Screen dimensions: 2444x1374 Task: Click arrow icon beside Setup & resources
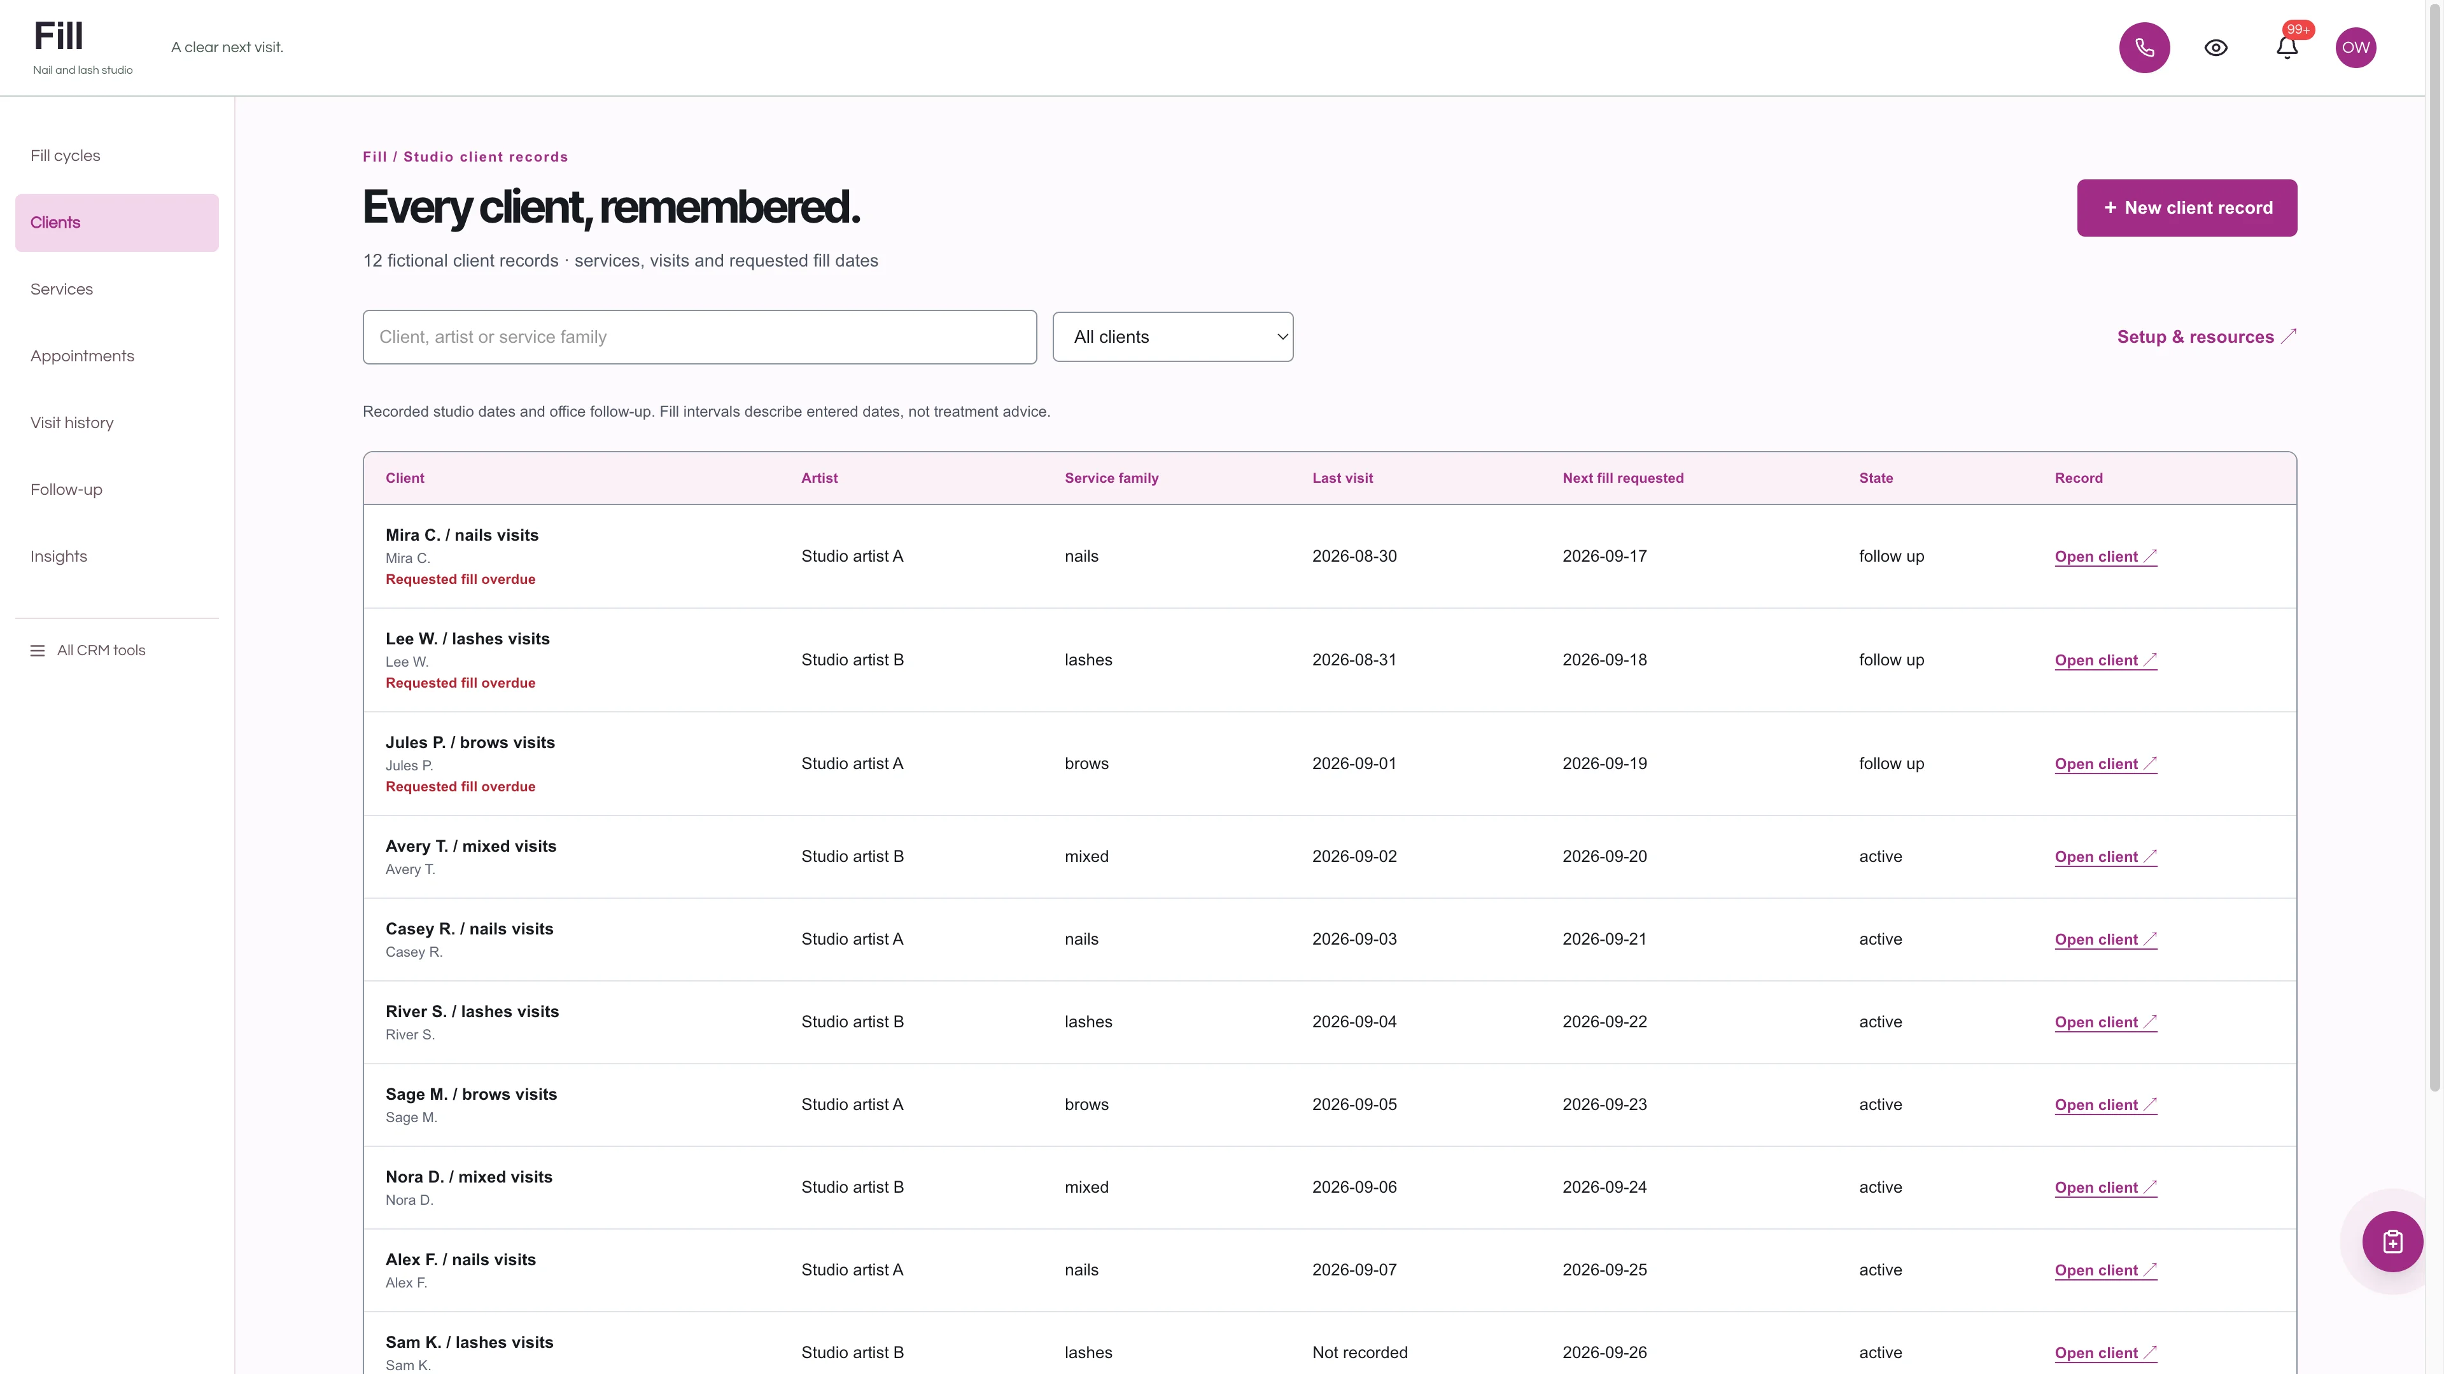pos(2289,336)
